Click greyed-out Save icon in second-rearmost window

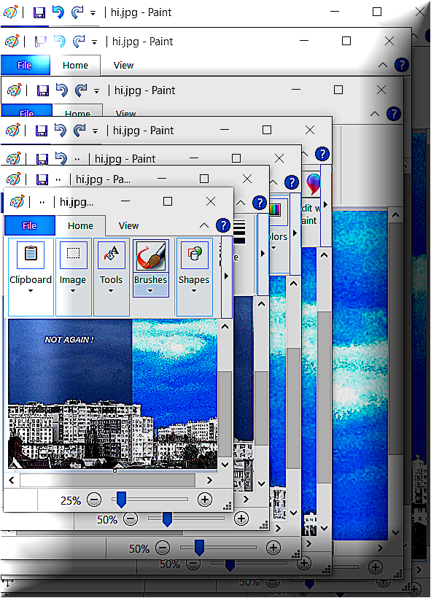point(41,42)
